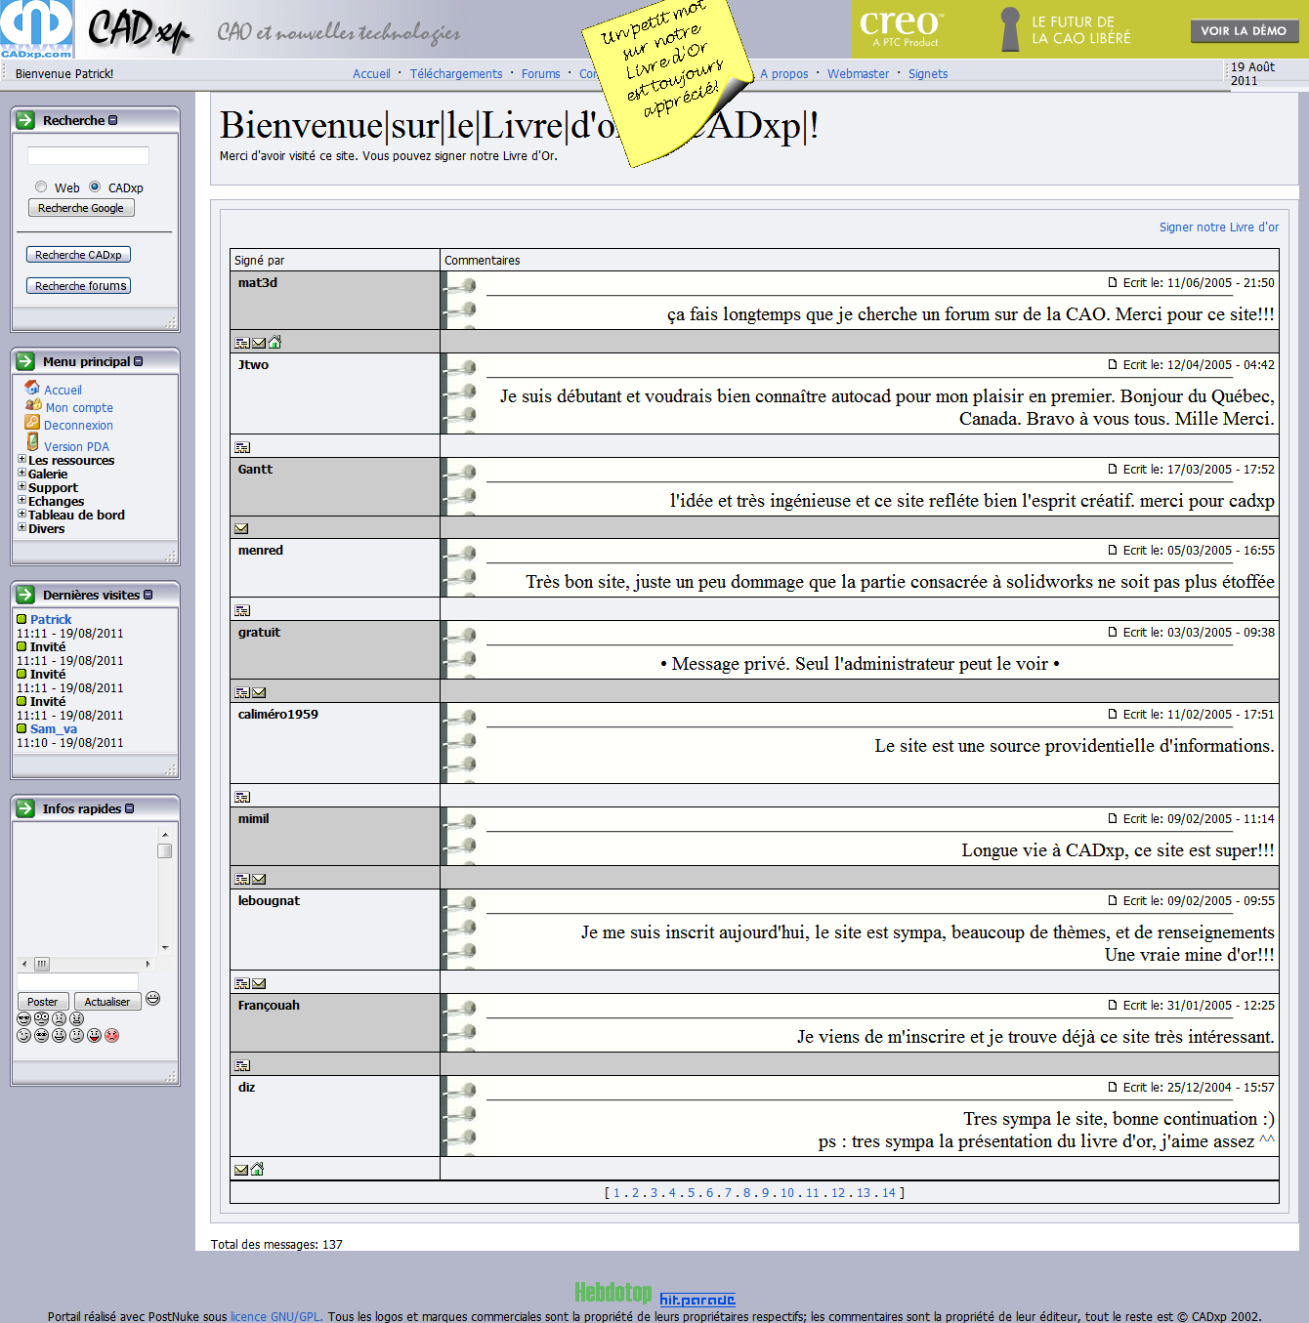Select the Web search radio button

41,187
